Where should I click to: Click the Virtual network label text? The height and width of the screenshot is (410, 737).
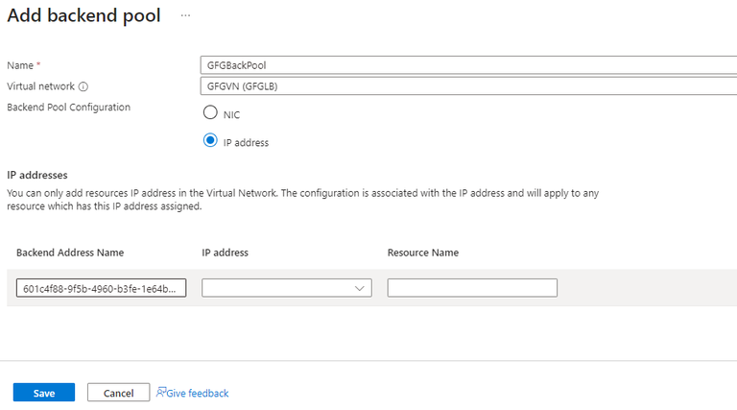click(x=41, y=86)
